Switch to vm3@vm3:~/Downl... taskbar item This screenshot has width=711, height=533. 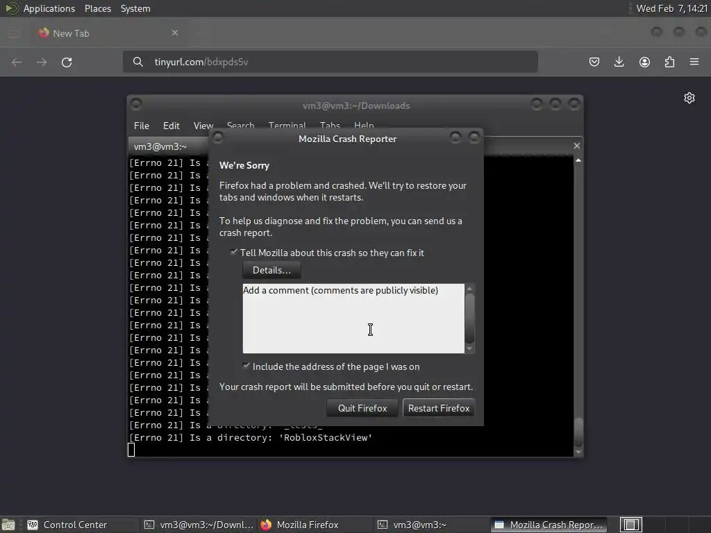click(199, 525)
